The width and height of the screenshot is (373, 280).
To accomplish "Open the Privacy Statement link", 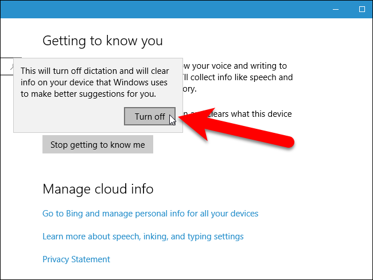I will point(76,259).
